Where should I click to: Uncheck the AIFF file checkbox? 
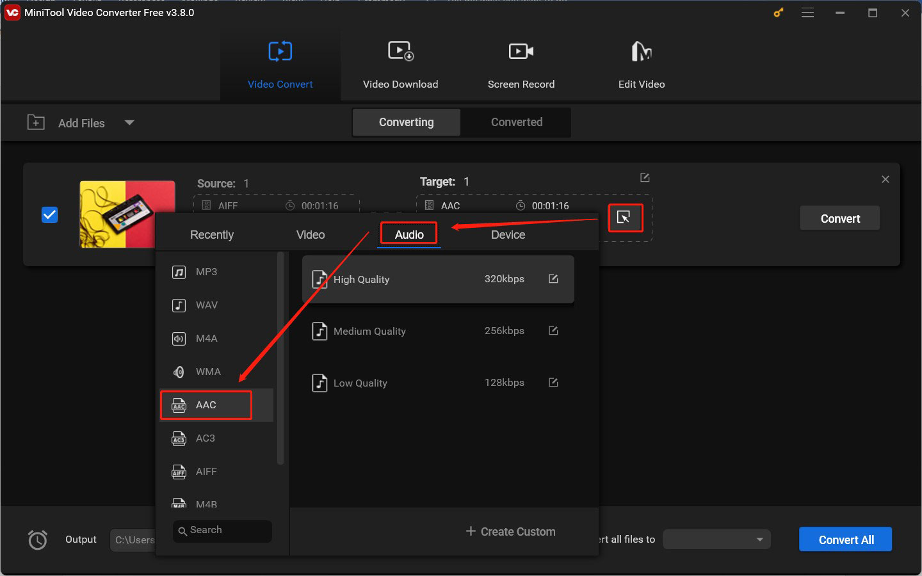click(x=49, y=214)
